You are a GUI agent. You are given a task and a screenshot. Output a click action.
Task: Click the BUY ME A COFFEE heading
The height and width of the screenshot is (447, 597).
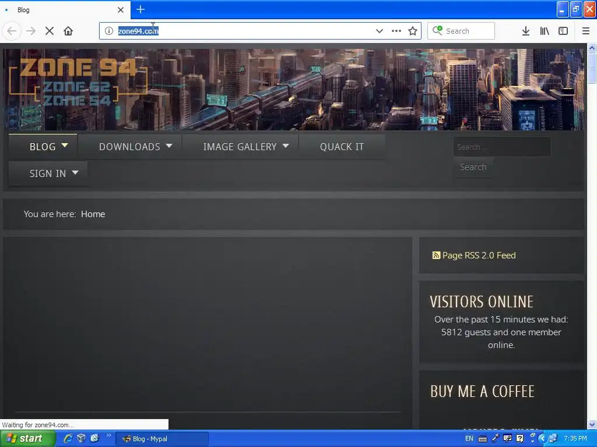click(x=482, y=392)
